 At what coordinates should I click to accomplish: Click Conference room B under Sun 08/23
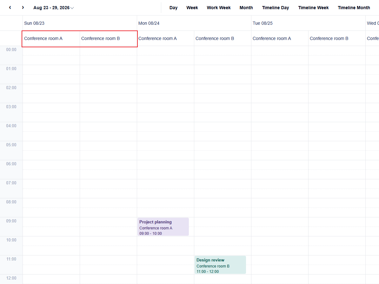pyautogui.click(x=109, y=38)
